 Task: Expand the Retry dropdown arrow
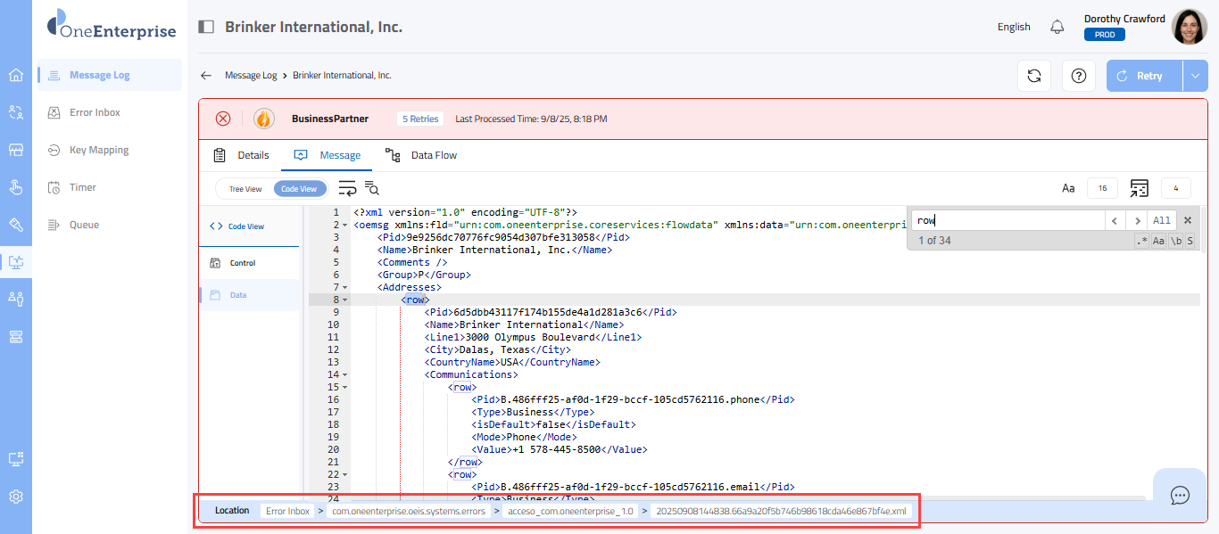click(1196, 76)
